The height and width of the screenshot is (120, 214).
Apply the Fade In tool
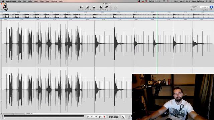tap(87, 8)
